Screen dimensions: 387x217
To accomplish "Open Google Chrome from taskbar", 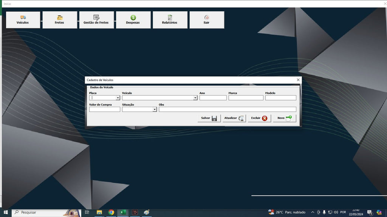I will point(111,212).
